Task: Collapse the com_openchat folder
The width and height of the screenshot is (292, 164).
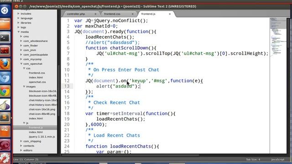Action: click(21, 64)
